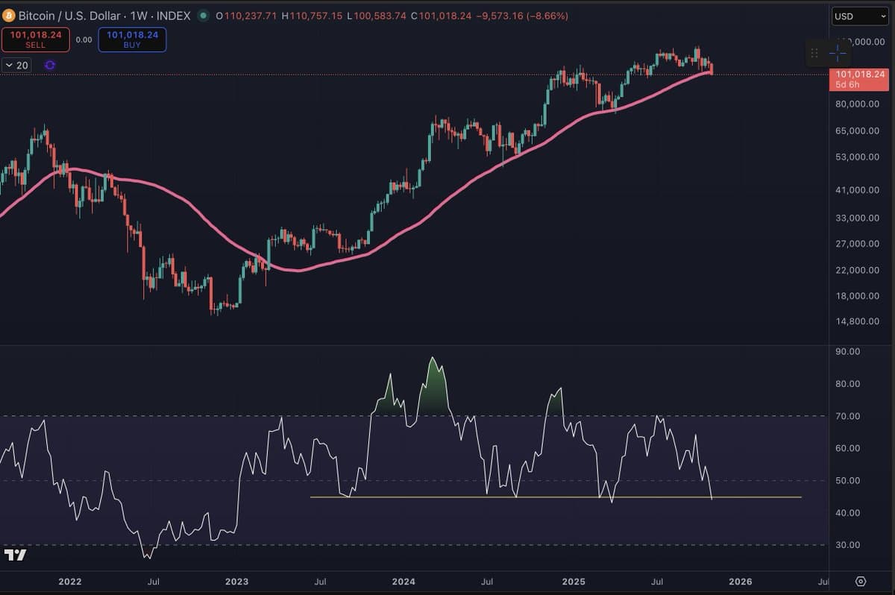Collapse the MA 20 indicator legend chevron

tap(8, 66)
